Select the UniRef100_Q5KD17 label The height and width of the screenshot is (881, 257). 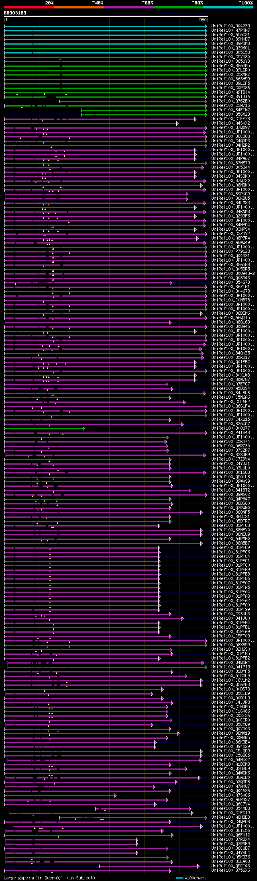pos(230,357)
